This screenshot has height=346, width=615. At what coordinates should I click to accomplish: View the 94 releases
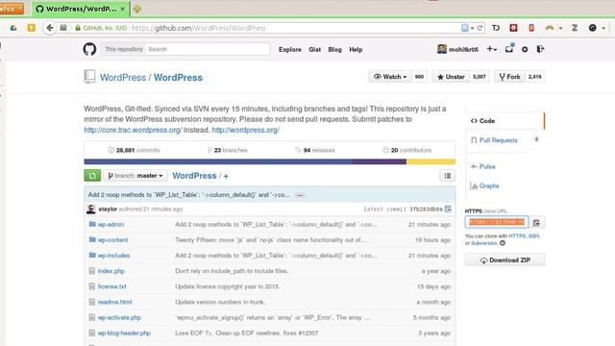pyautogui.click(x=315, y=150)
